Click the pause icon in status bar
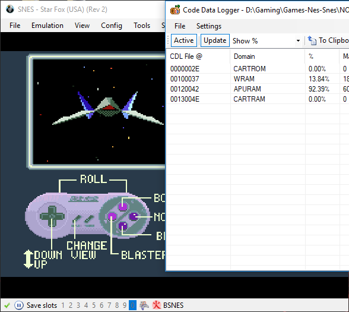 [19, 305]
